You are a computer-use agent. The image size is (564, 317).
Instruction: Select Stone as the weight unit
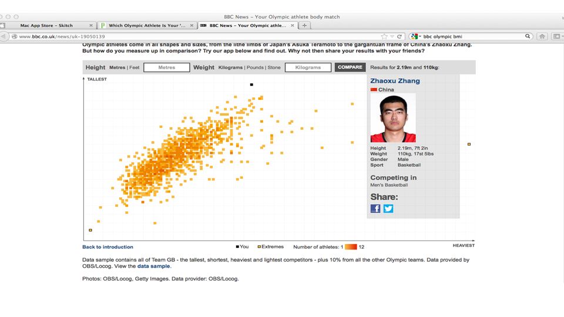274,68
